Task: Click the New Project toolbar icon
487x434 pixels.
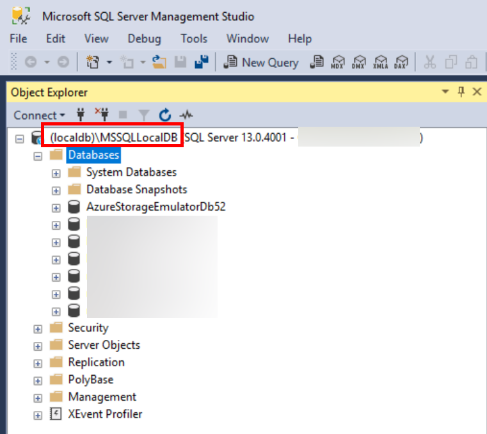Action: coord(93,62)
